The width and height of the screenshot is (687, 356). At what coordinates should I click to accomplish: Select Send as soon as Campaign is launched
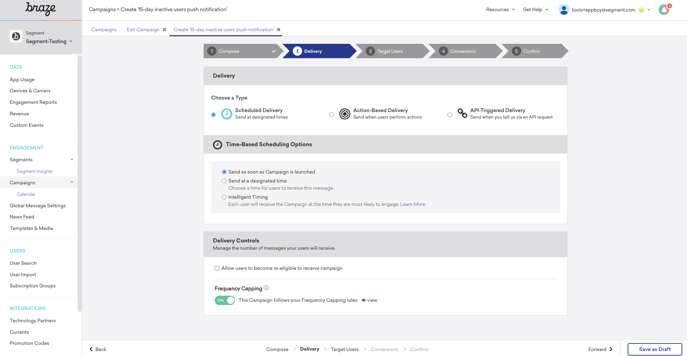coord(224,172)
